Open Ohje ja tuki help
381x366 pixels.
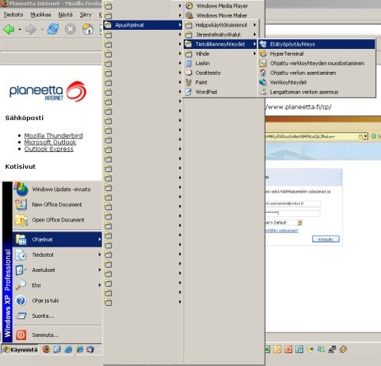57,300
